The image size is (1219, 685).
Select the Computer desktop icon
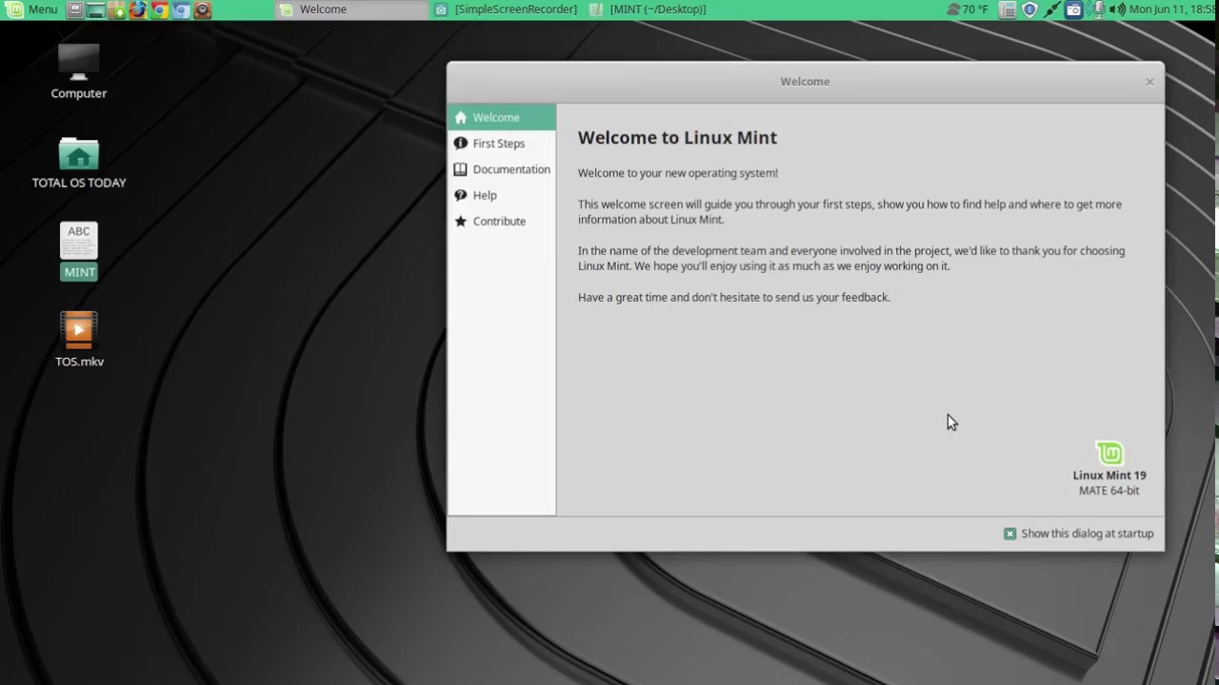tap(79, 72)
